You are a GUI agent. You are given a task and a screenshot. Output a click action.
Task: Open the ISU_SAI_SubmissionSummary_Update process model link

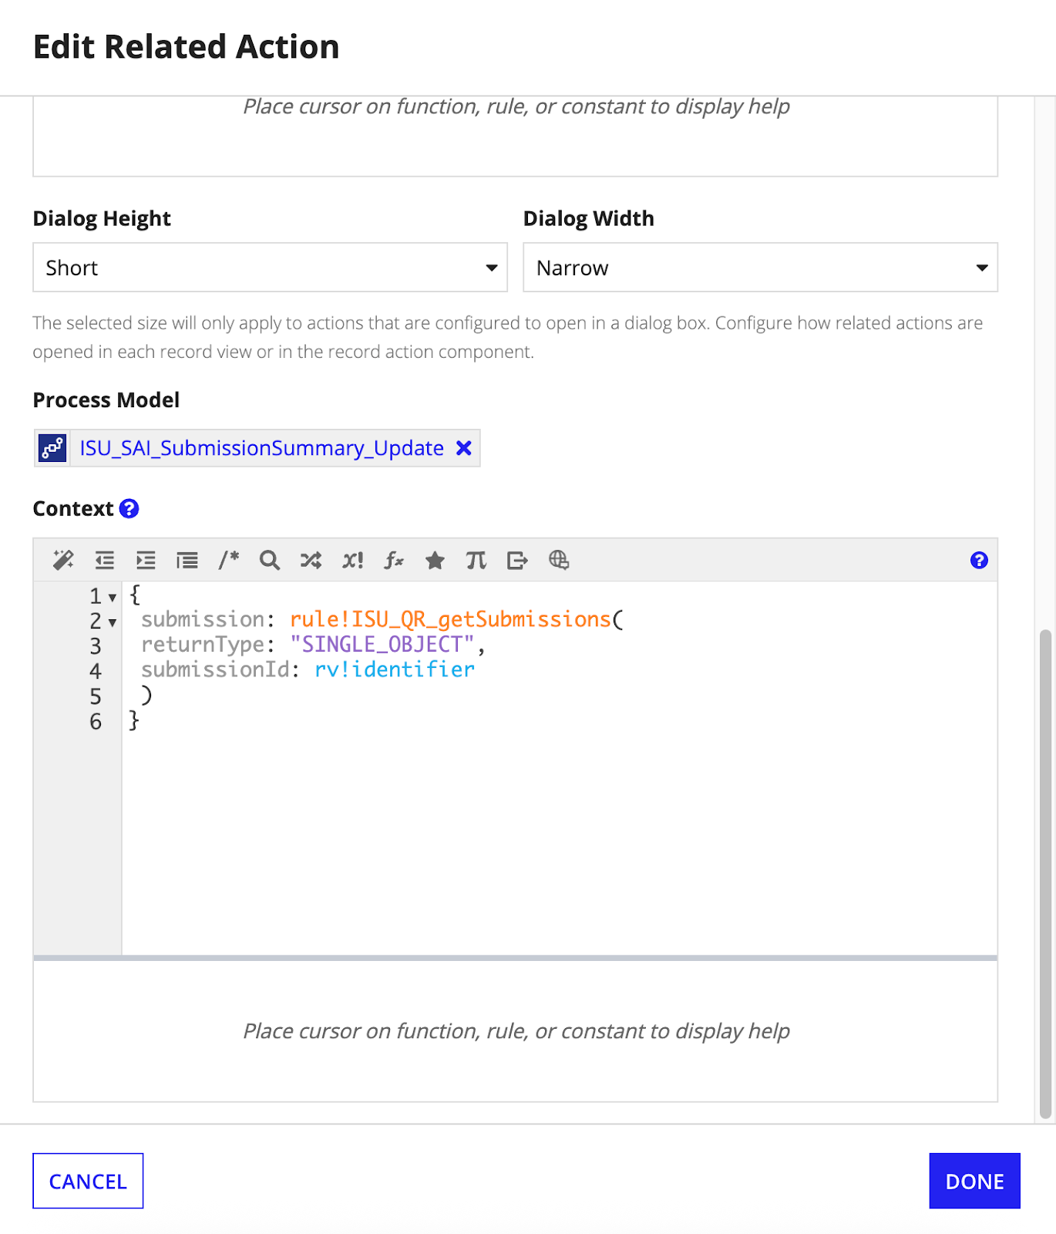[262, 448]
